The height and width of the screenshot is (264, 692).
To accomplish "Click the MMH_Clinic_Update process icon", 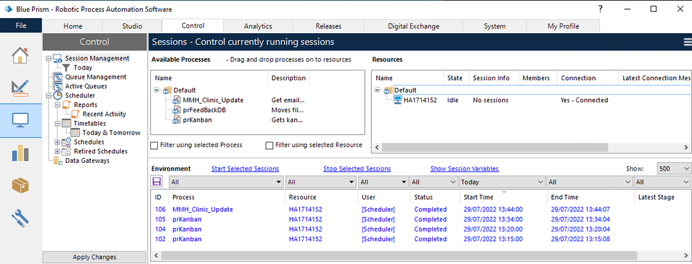I will tap(177, 100).
